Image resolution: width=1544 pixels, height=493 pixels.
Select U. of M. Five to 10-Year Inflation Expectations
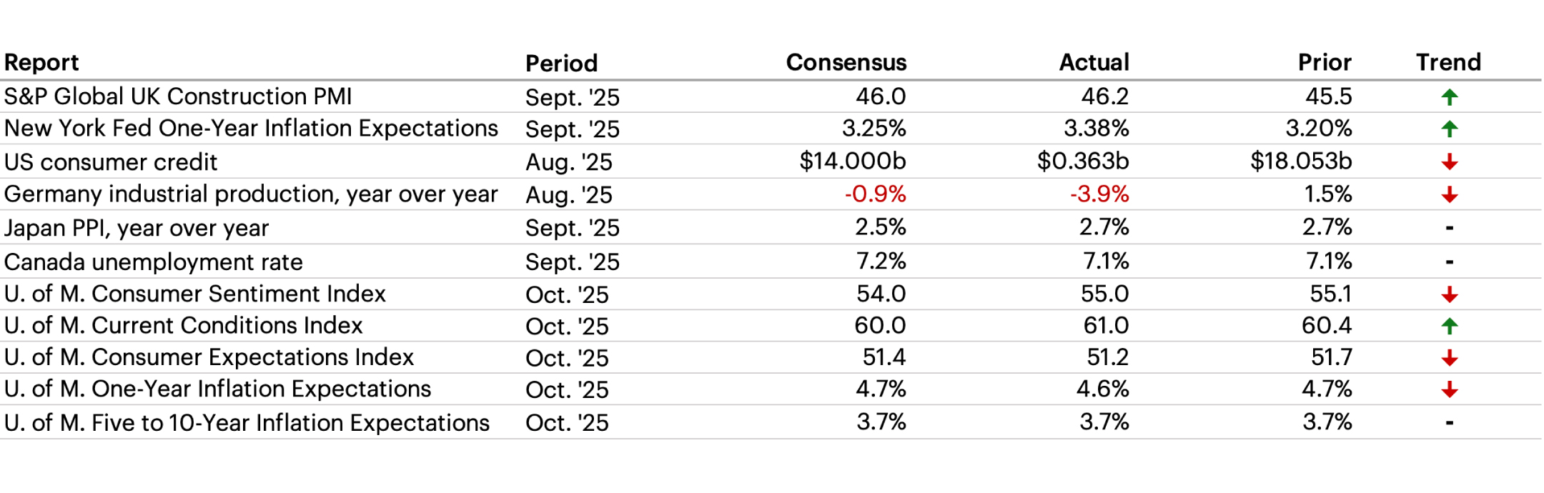[247, 423]
